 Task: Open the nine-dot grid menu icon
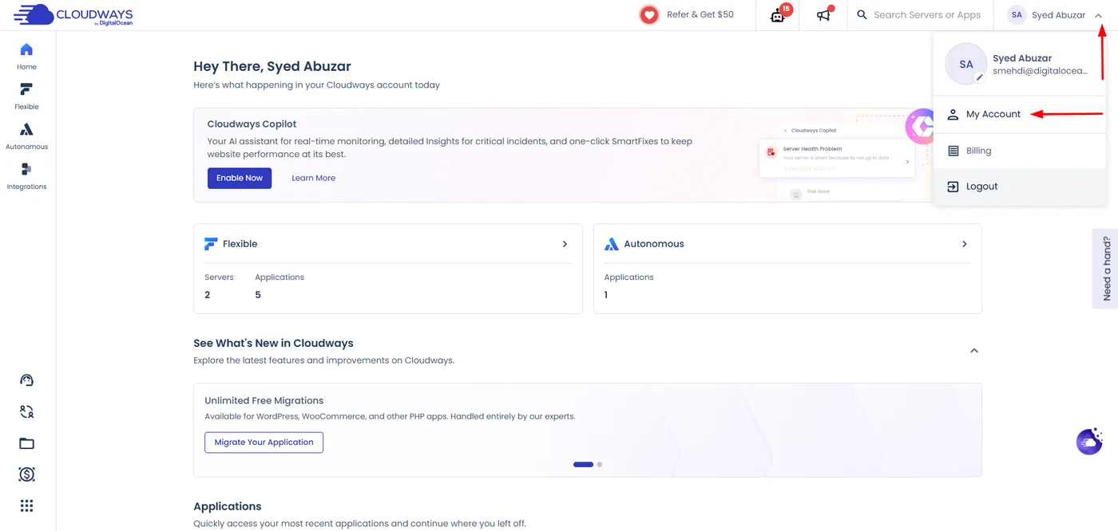[x=26, y=505]
